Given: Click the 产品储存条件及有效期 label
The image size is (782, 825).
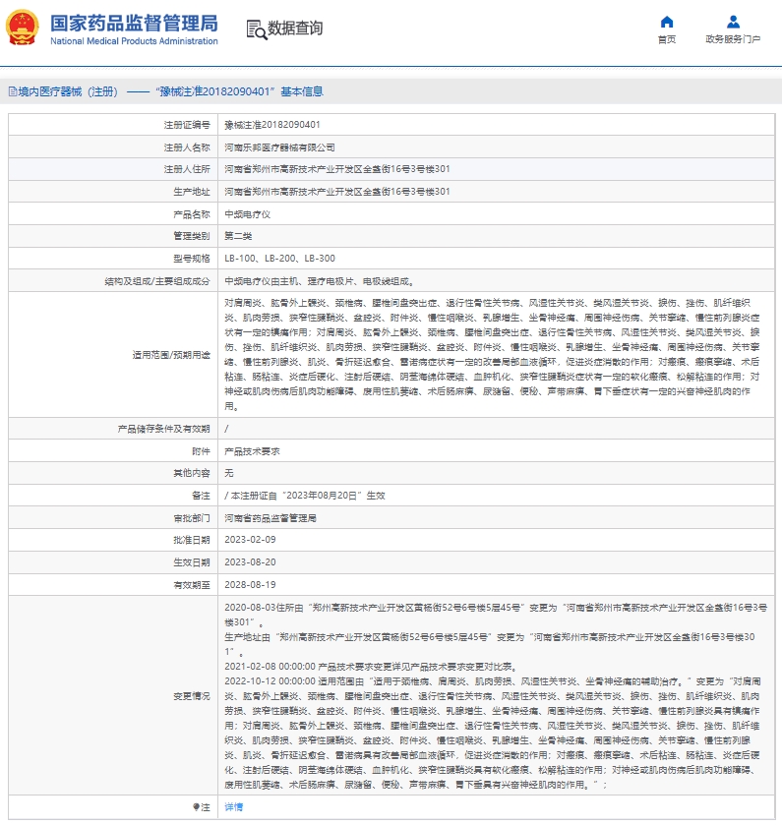Looking at the screenshot, I should (163, 429).
